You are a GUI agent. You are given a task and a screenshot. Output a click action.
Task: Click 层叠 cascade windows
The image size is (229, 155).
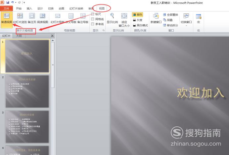[x=168, y=20]
